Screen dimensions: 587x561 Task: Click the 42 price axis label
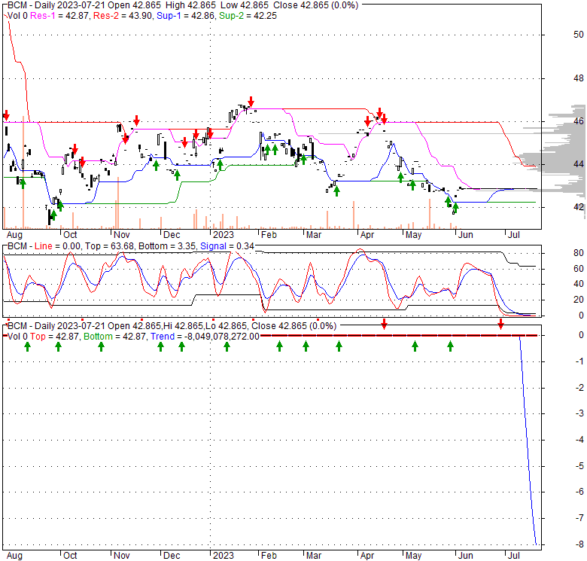point(579,207)
